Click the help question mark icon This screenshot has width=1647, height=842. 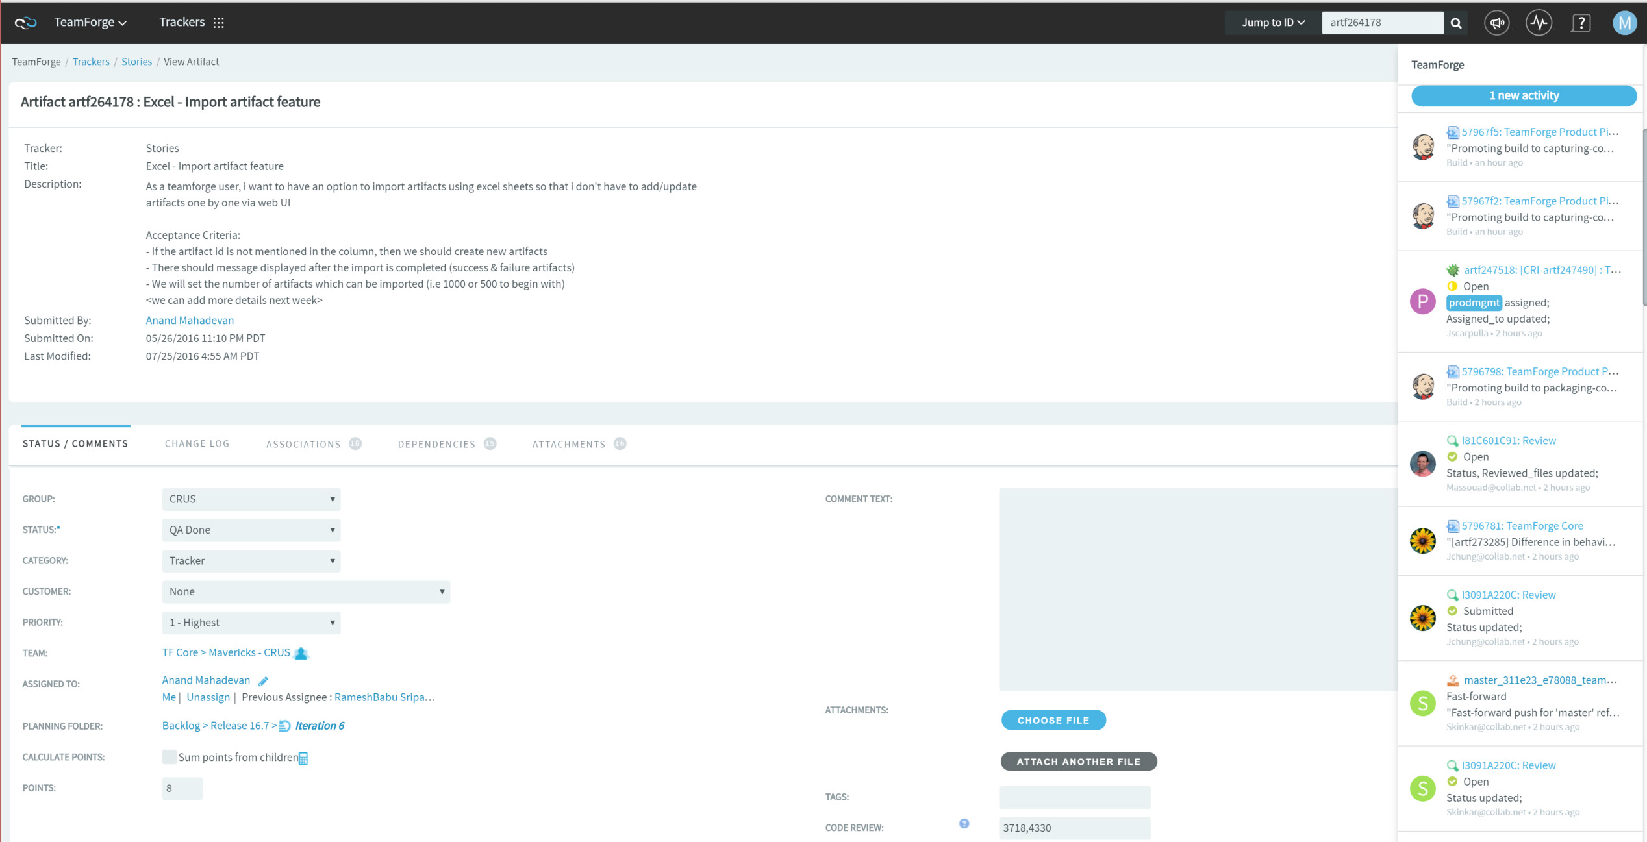tap(1581, 23)
